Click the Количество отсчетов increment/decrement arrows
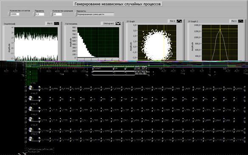The width and height of the screenshot is (248, 155). pyautogui.click(x=8, y=14)
